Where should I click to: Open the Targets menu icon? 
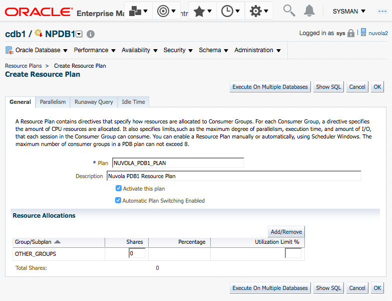point(166,11)
